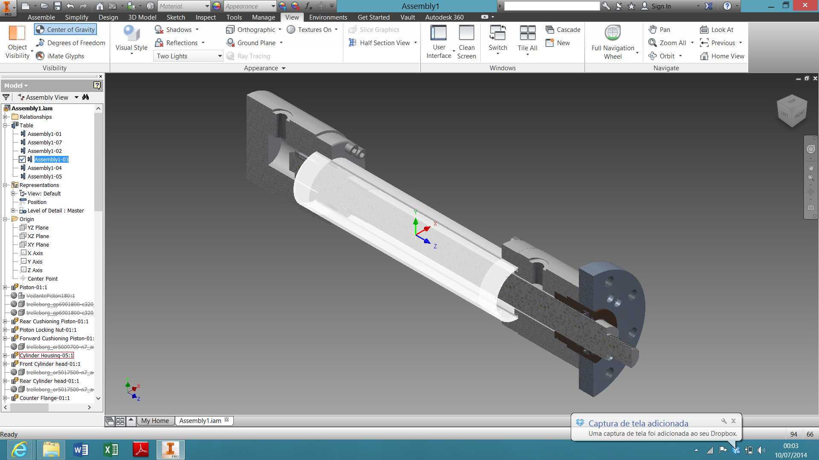This screenshot has height=460, width=819.
Task: Switch to the Environments ribbon tab
Action: pos(328,17)
